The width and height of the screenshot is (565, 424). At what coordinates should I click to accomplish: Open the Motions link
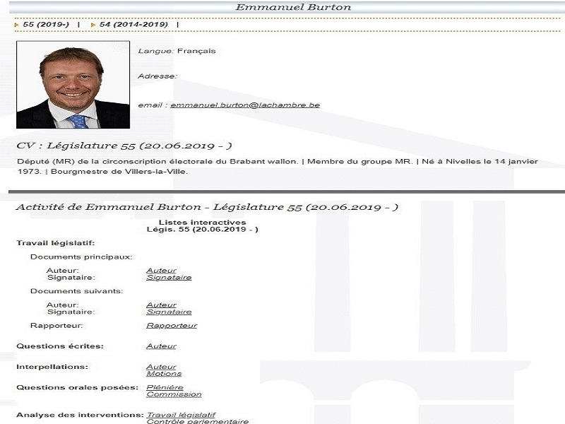pos(164,374)
